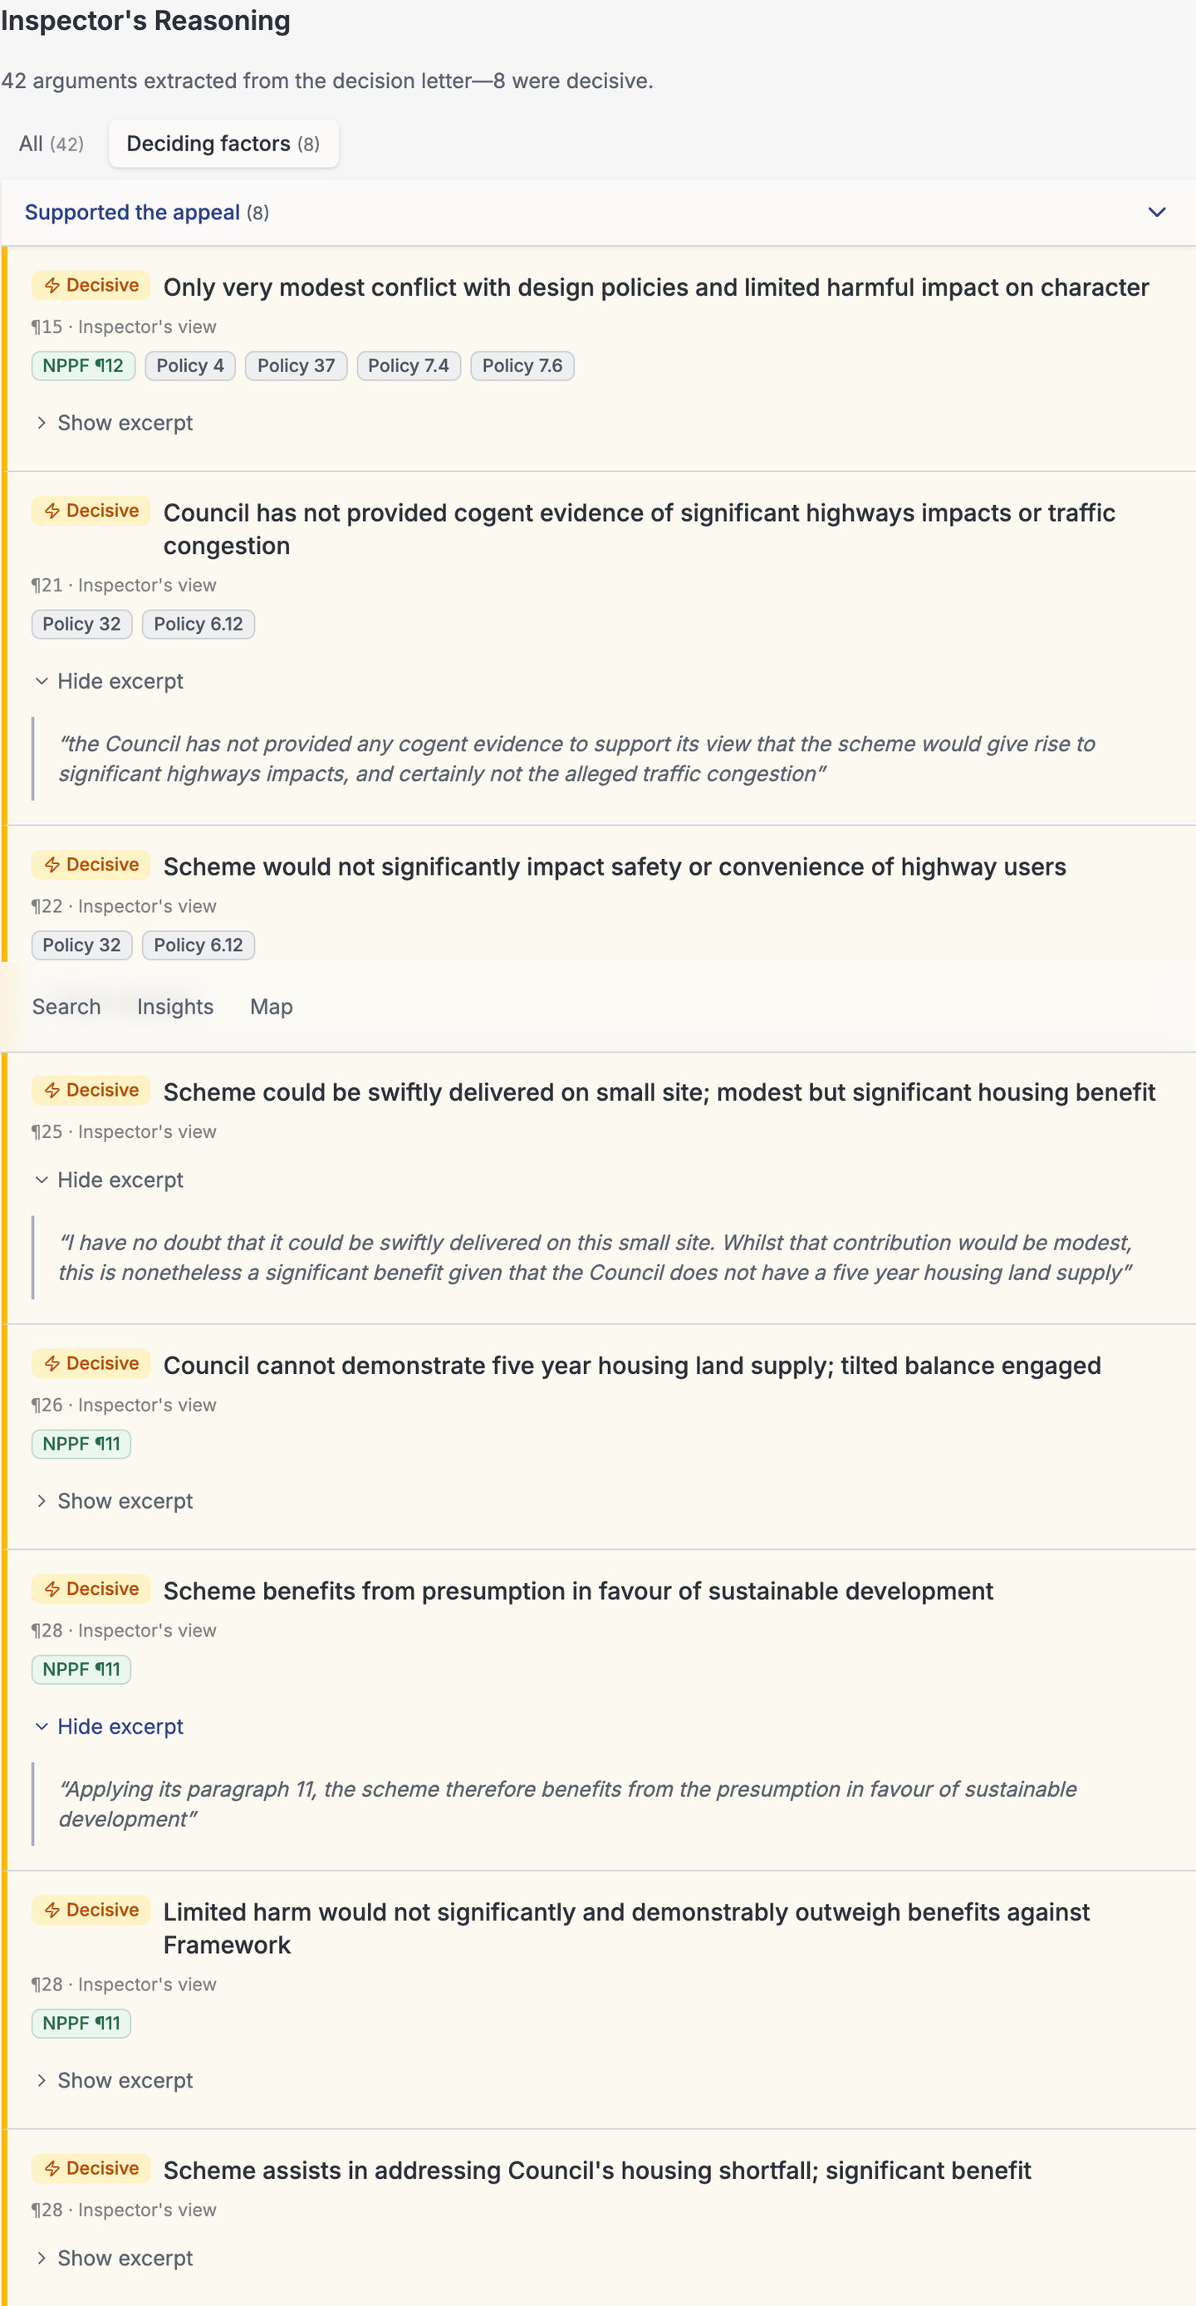Click the NPPF ¶11 tag under paragraph 26

(81, 1444)
